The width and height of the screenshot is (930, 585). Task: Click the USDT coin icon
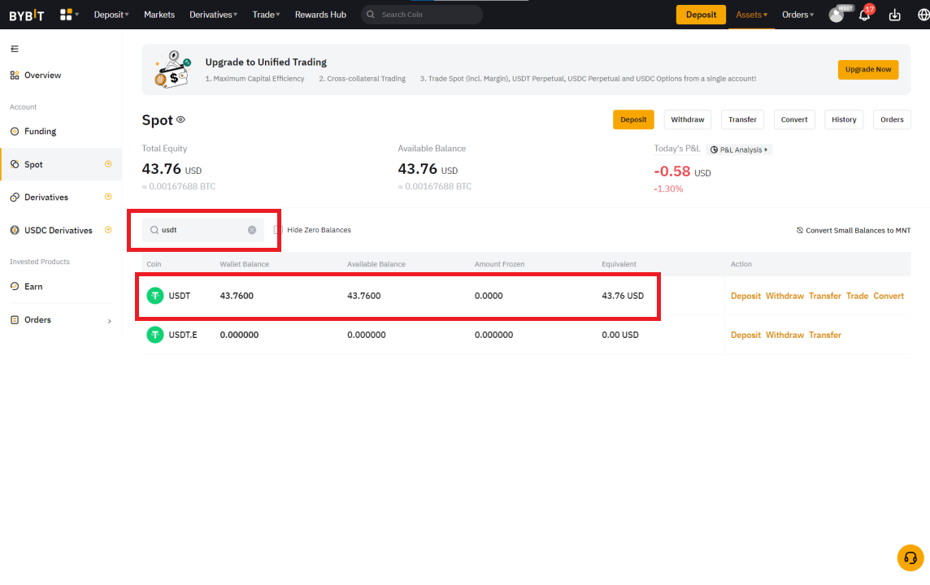click(154, 295)
